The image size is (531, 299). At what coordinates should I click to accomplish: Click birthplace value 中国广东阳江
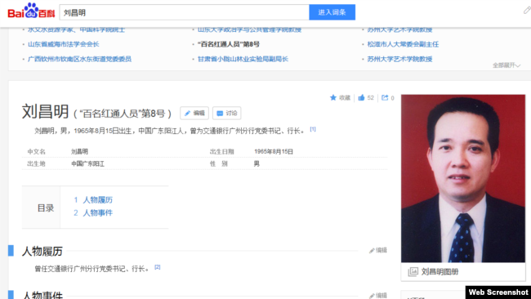coord(87,163)
